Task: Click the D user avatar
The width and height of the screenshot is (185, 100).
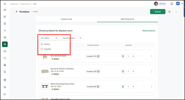Action: [x=178, y=4]
